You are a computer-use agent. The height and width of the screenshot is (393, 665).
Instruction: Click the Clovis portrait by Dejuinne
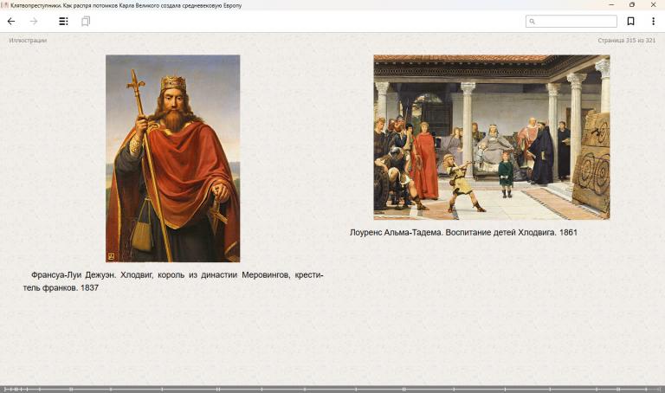click(172, 158)
